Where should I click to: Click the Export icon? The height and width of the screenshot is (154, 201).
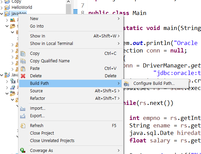pos(23,116)
